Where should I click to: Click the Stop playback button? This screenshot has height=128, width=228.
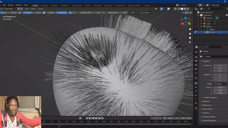[x=80, y=118]
